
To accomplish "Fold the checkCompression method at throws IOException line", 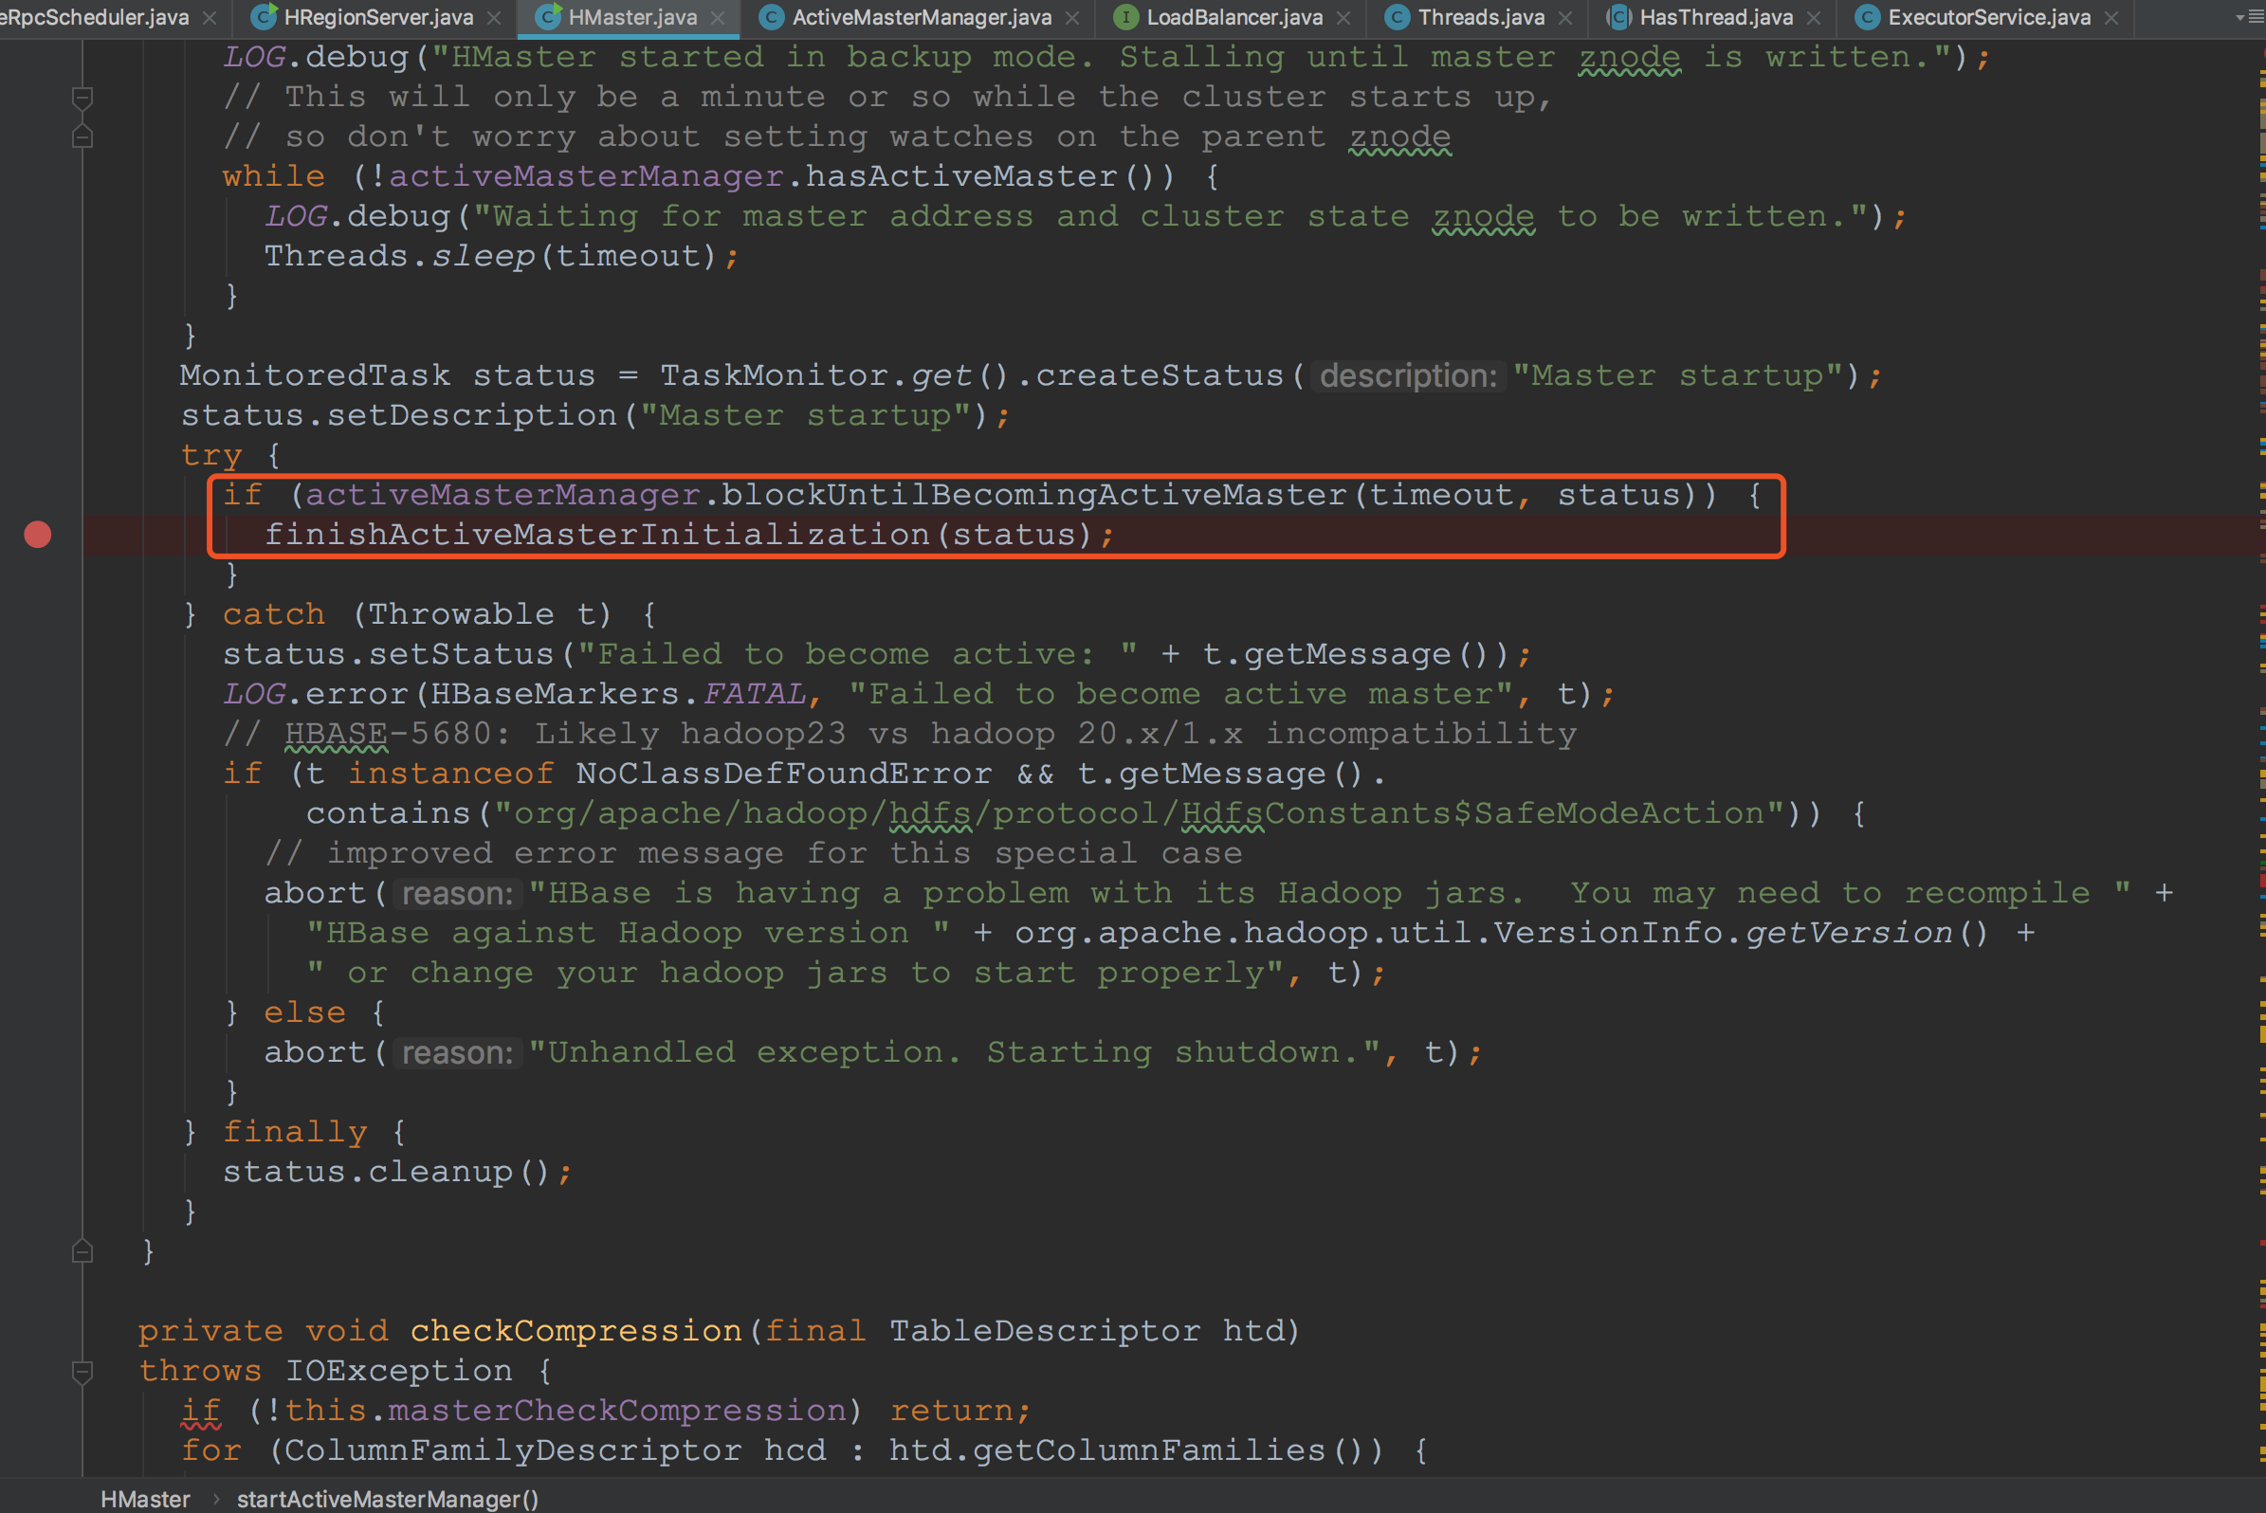I will [x=82, y=1371].
